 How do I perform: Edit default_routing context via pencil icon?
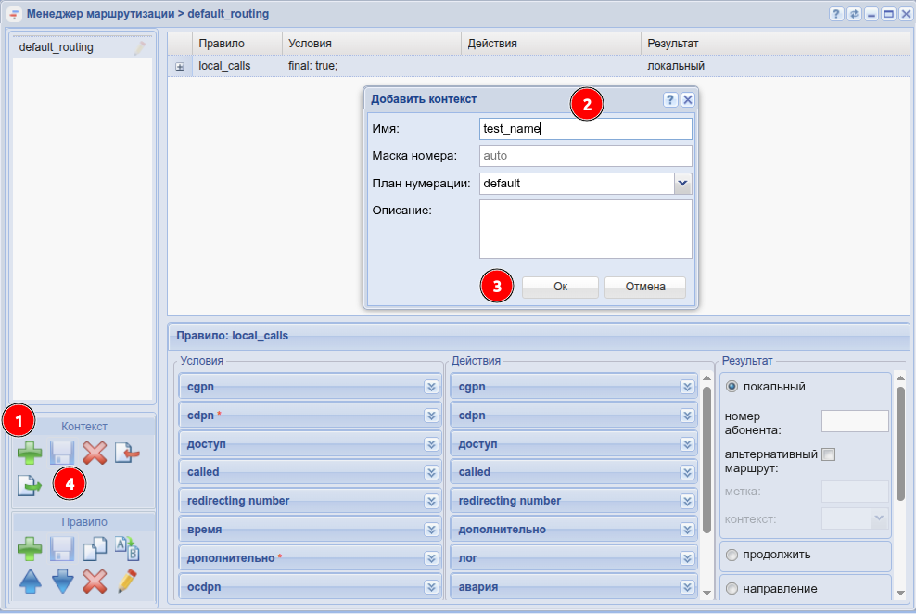(x=140, y=47)
